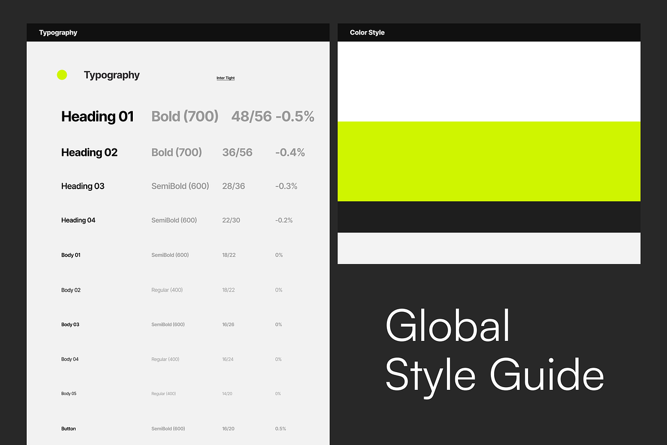Select Bold (700) in Heading 01 row

click(185, 116)
